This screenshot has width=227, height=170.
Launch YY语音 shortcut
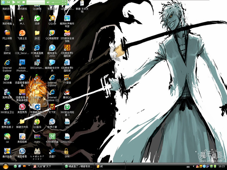coord(67,79)
